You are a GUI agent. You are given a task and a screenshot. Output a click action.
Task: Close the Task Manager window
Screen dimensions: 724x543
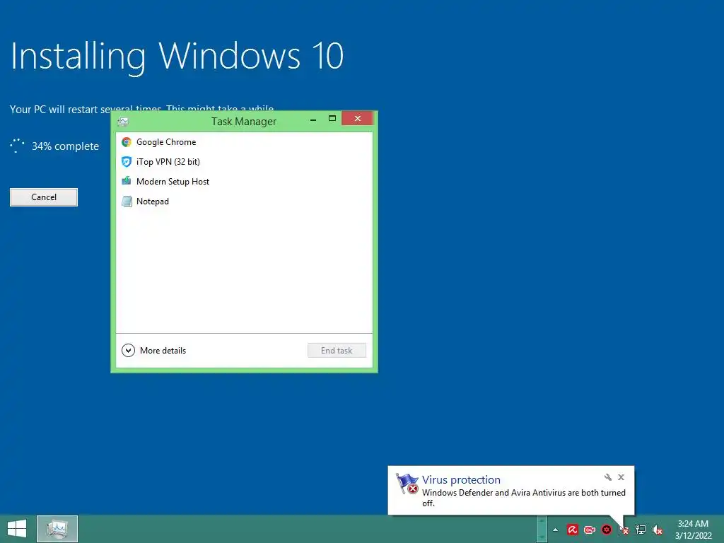coord(357,119)
